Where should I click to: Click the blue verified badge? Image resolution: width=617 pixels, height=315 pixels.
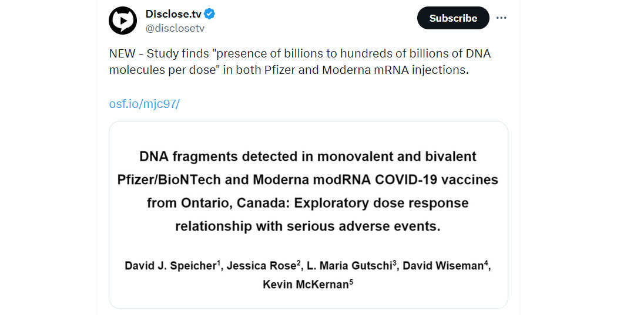tap(210, 14)
